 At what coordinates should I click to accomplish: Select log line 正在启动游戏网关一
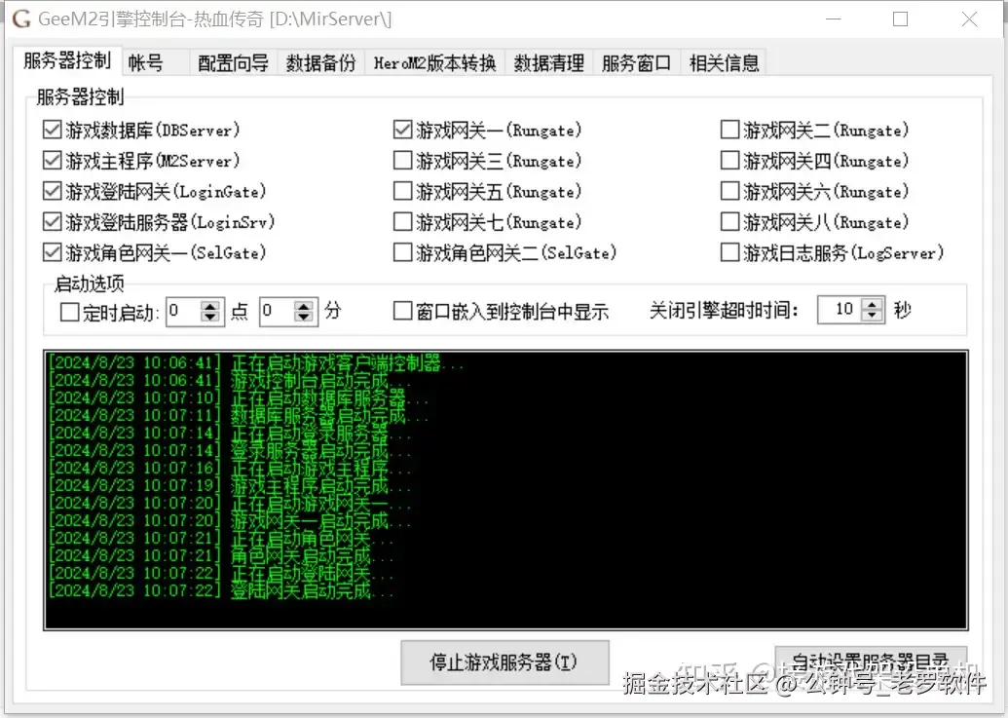[x=230, y=502]
